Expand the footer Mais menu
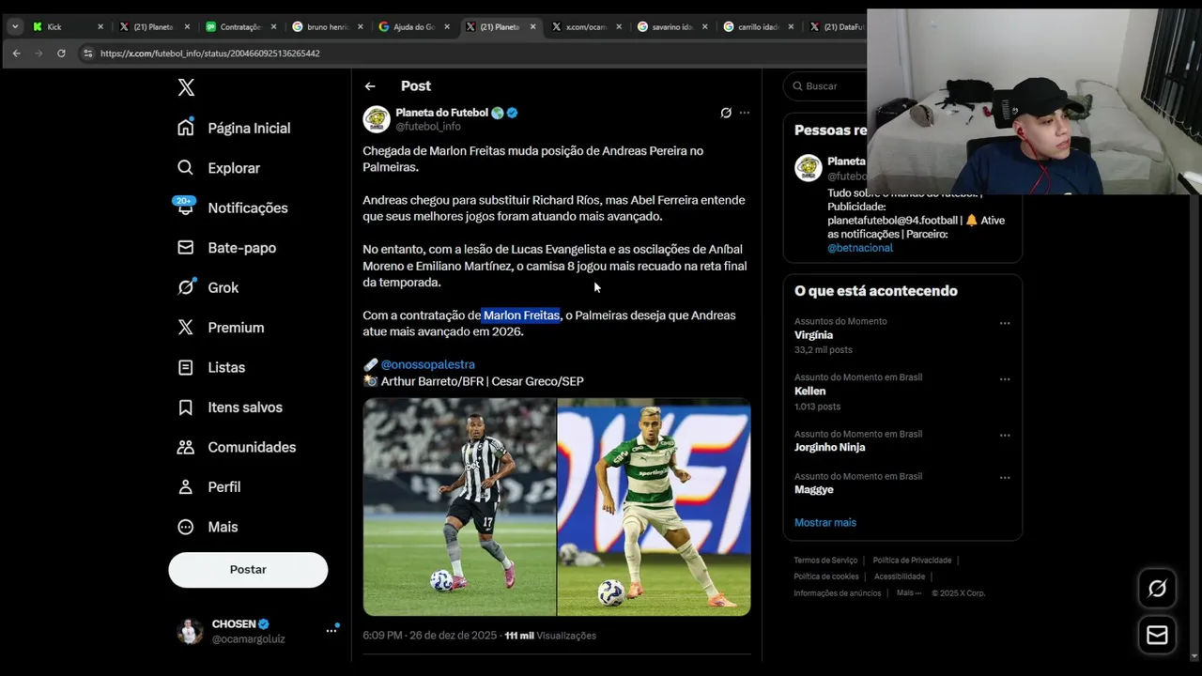Viewport: 1202px width, 676px height. [x=908, y=593]
